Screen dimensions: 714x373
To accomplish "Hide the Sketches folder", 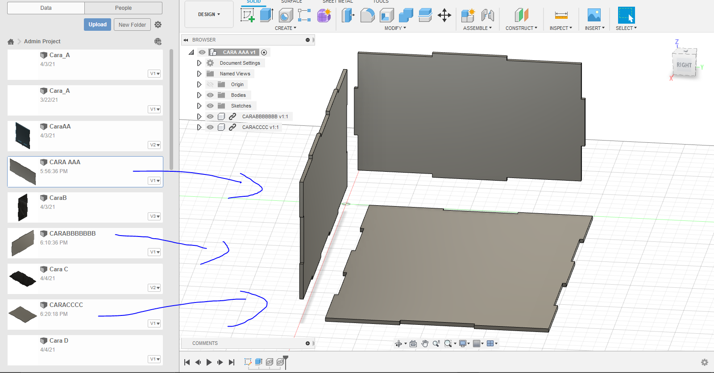I will (210, 106).
